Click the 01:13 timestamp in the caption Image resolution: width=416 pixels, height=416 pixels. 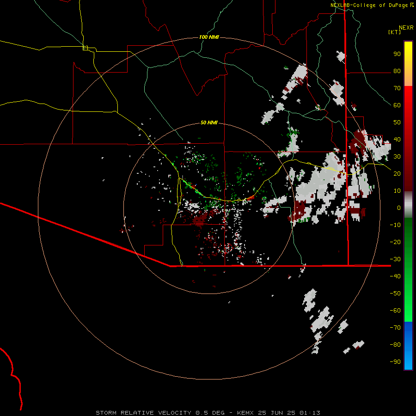pos(310,413)
